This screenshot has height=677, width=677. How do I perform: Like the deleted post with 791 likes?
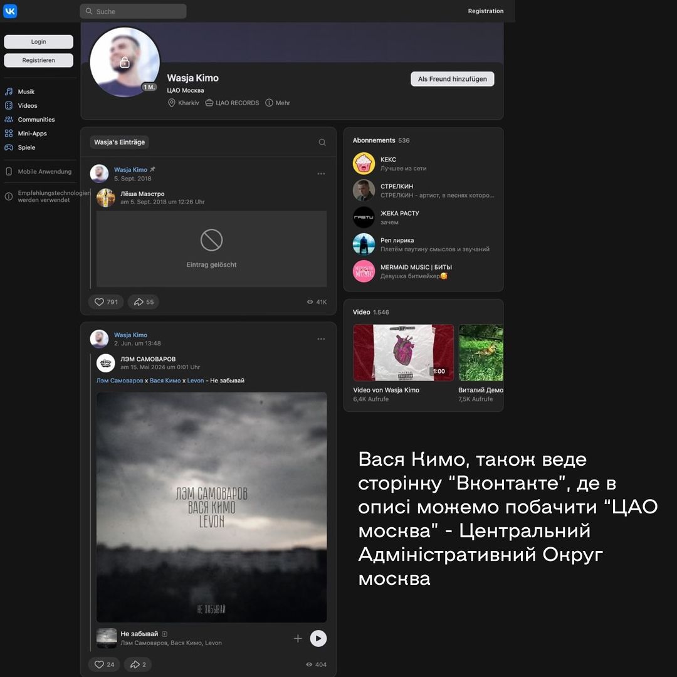(106, 302)
